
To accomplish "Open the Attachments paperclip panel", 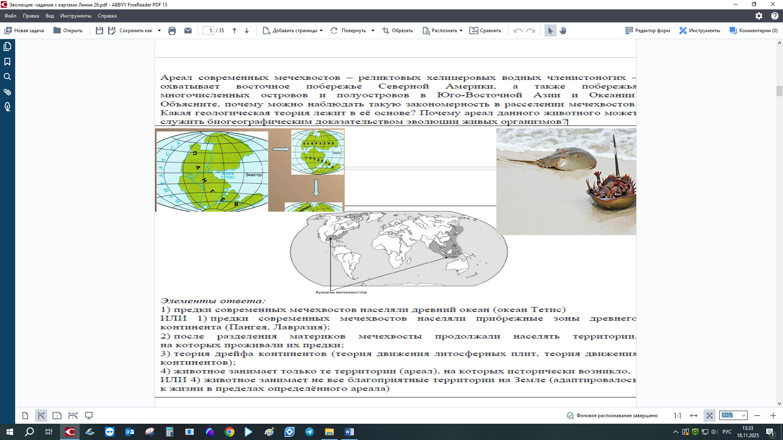I will [x=7, y=92].
